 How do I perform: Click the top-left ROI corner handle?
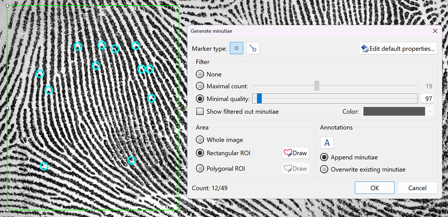click(x=7, y=6)
